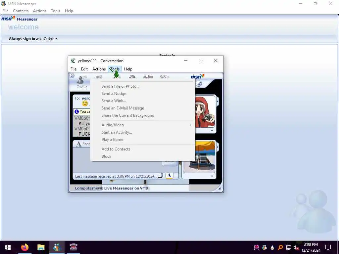The image size is (339, 254).
Task: Click the msn Messenger logo in main window
Action: [19, 19]
